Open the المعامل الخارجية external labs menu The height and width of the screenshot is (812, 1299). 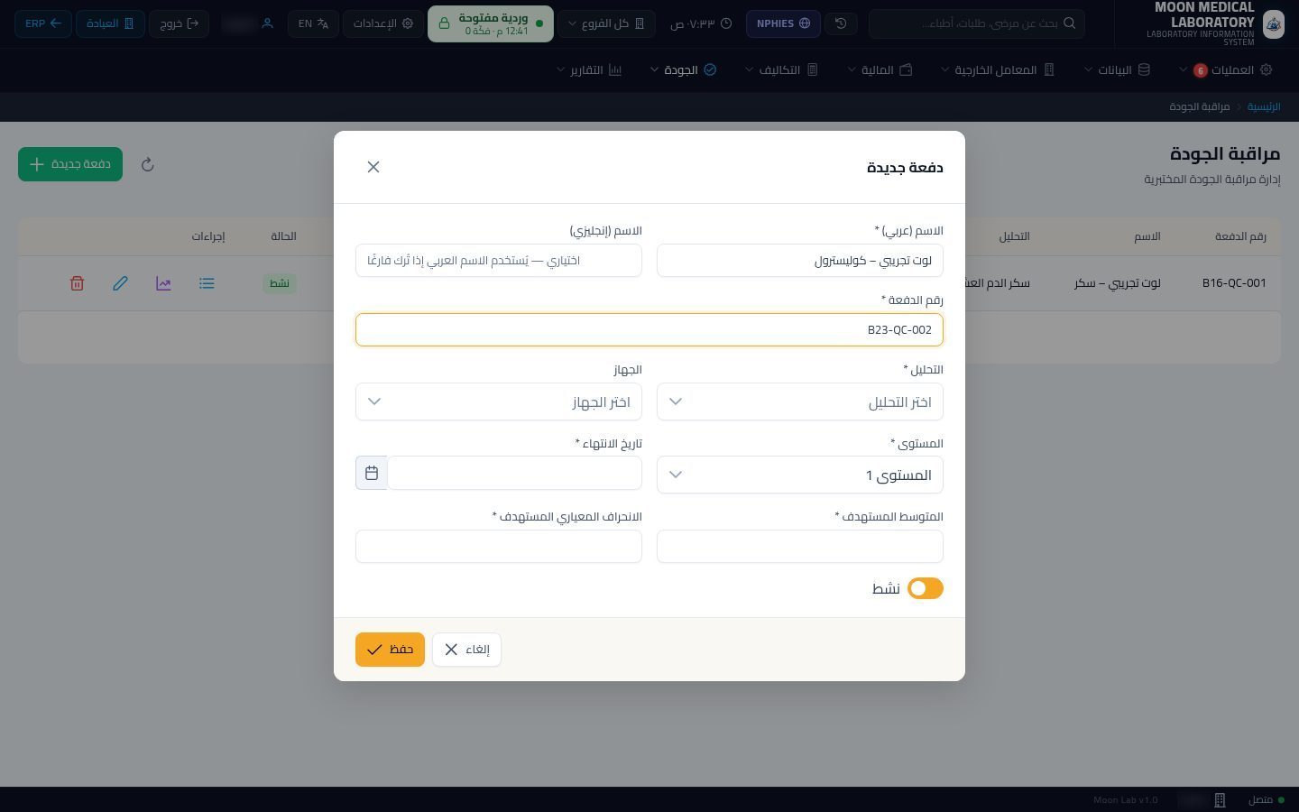[997, 69]
